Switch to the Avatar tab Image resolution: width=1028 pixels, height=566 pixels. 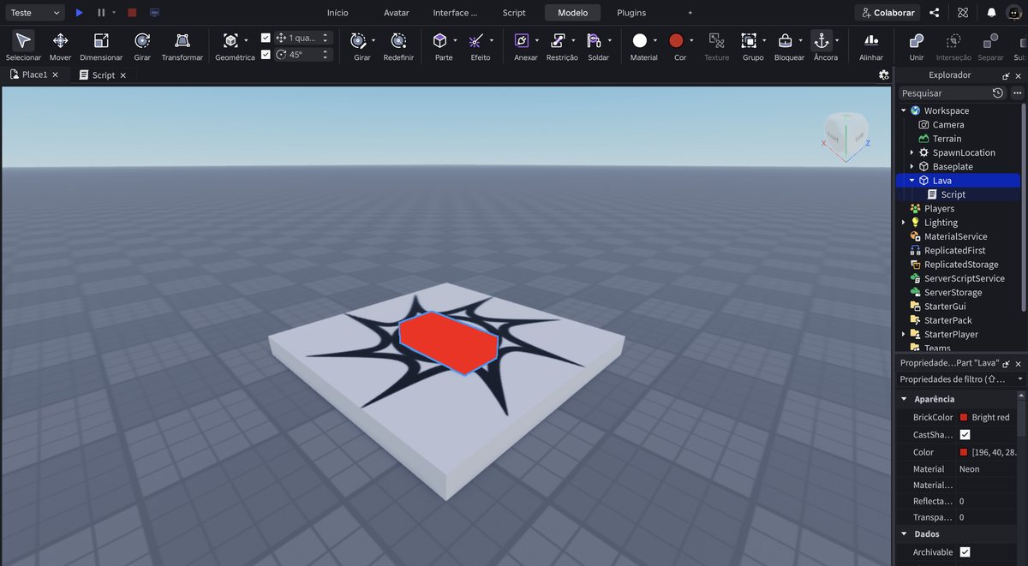396,13
